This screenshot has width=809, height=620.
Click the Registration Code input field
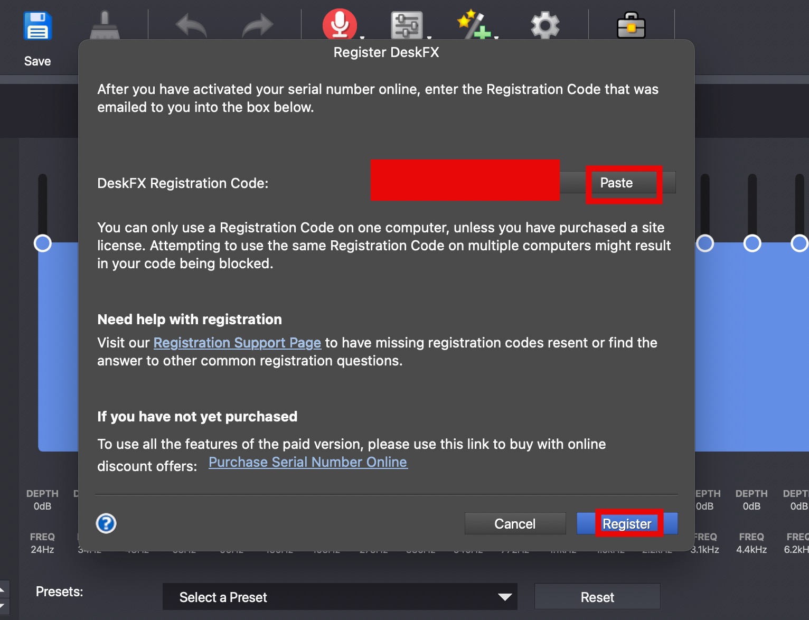(465, 181)
